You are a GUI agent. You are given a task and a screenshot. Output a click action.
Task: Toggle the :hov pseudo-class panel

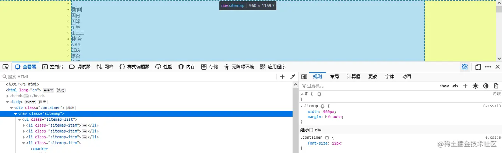point(445,86)
